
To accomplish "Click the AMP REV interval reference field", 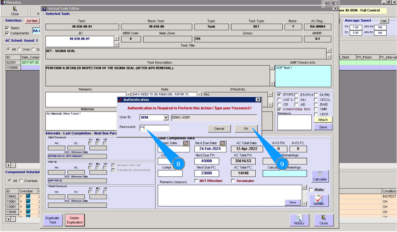I will pos(77,181).
